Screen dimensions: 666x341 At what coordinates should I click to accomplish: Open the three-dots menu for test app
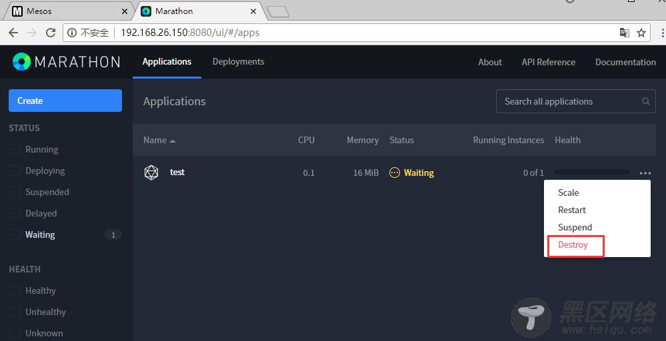(x=645, y=173)
